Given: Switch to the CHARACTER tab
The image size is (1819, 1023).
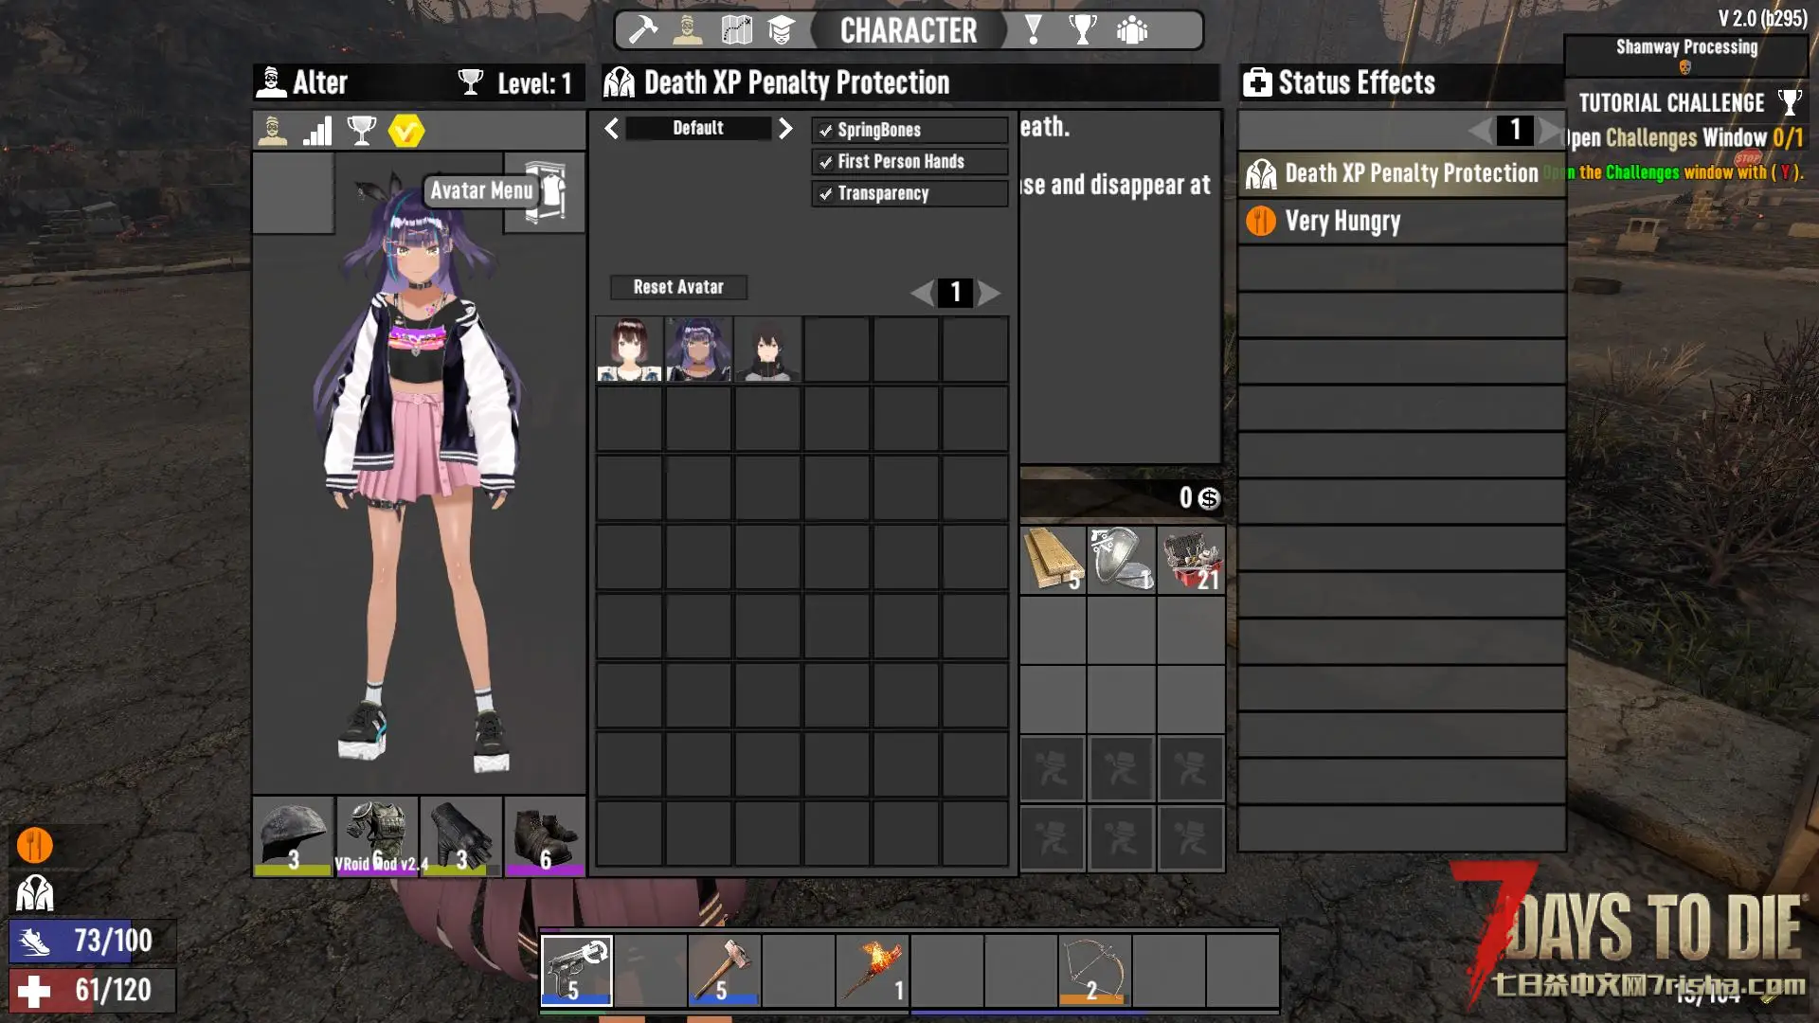Looking at the screenshot, I should (908, 30).
